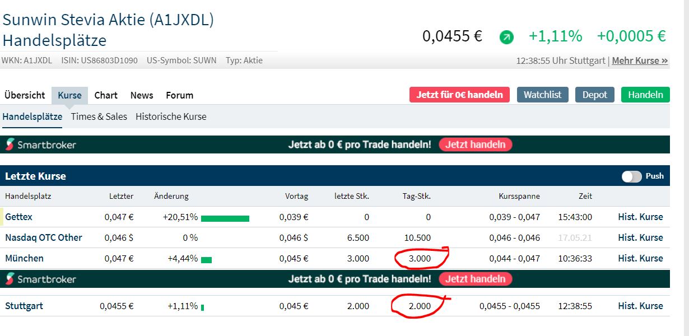Click the letzte Stk. column header
Viewport: 689px width, 336px height.
(x=352, y=196)
